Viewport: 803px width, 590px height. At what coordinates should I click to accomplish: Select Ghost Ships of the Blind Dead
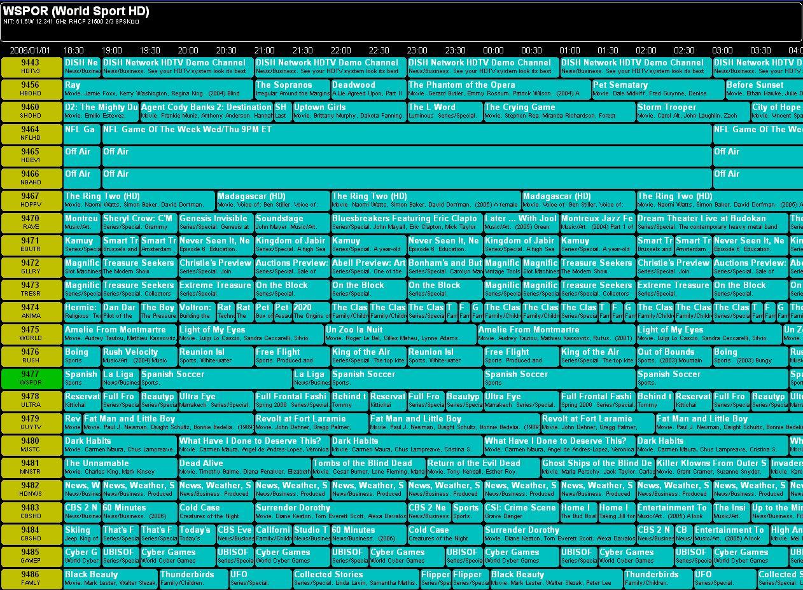pyautogui.click(x=597, y=468)
